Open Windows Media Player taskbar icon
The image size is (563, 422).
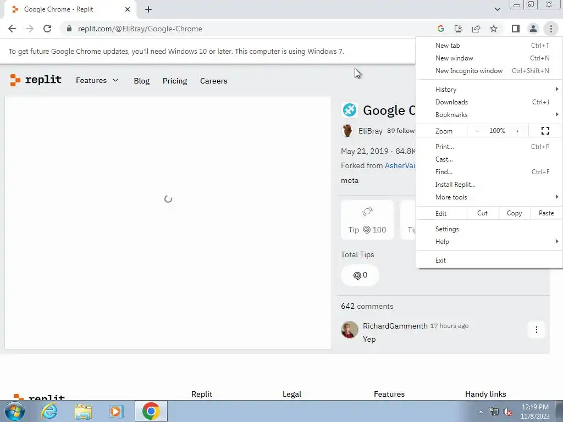pos(116,411)
